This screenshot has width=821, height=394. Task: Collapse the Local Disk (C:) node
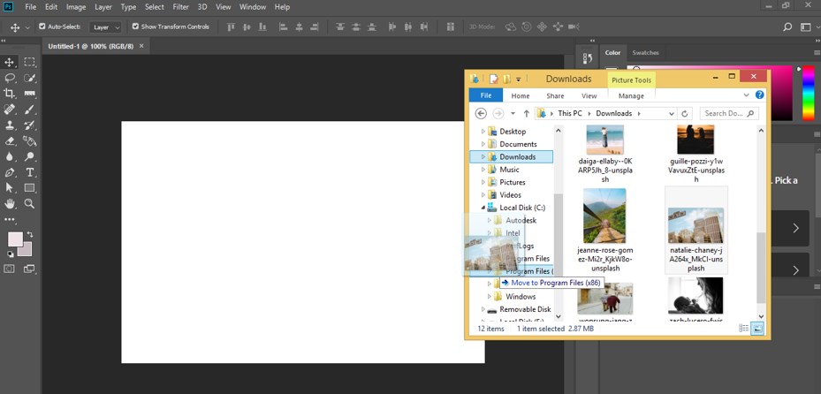483,208
